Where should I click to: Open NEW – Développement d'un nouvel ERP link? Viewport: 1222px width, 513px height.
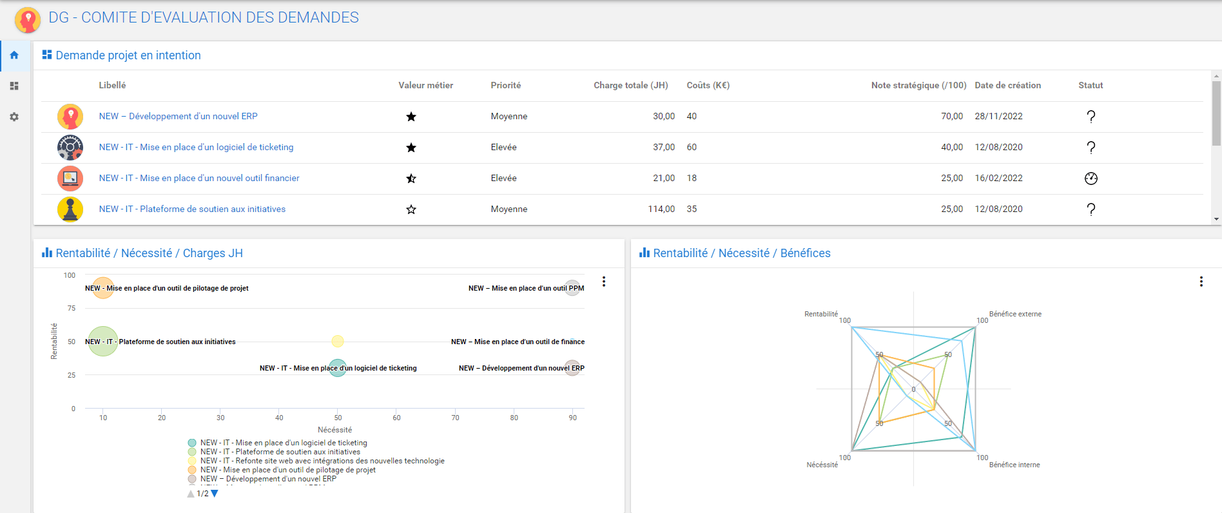(x=179, y=116)
